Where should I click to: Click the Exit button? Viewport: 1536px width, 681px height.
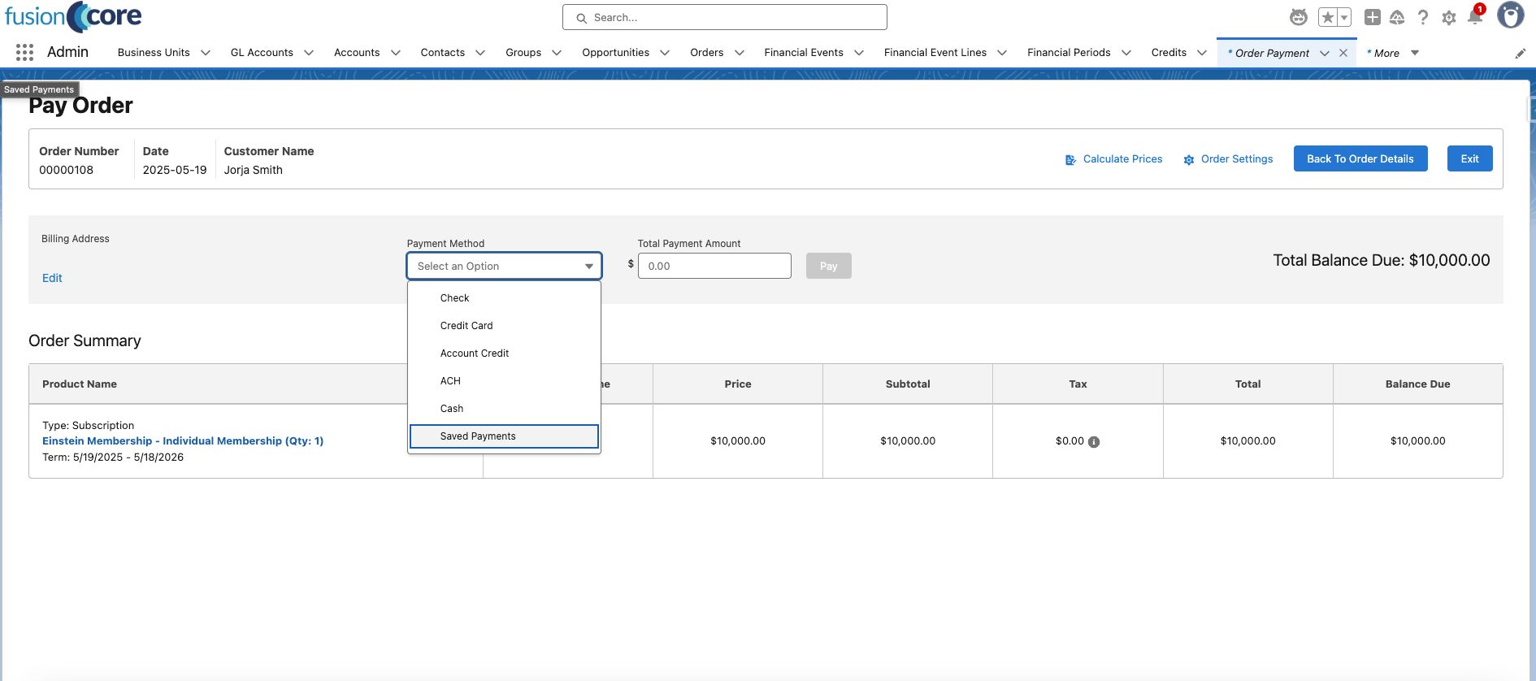click(1469, 159)
